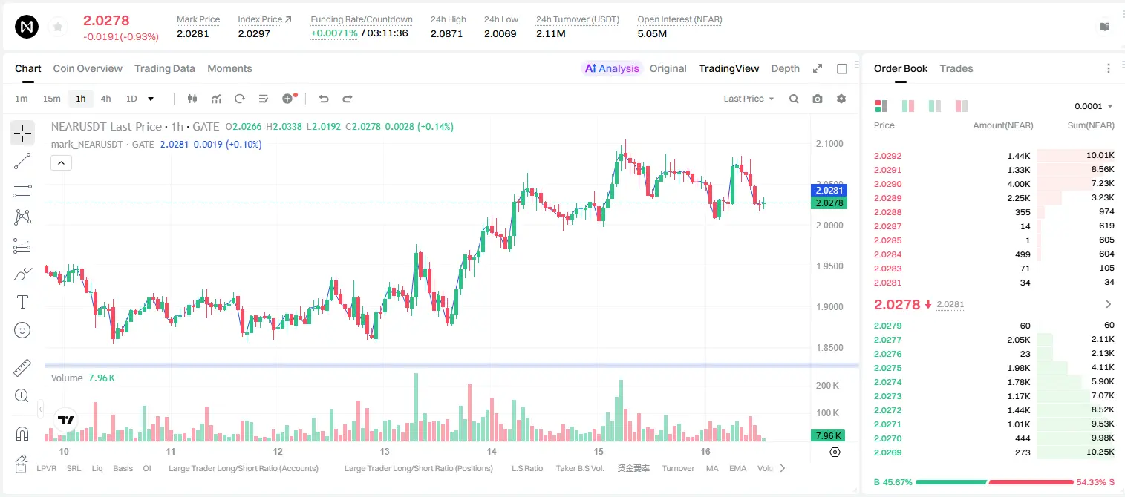Image resolution: width=1125 pixels, height=497 pixels.
Task: Select the Depth chart view
Action: tap(785, 68)
